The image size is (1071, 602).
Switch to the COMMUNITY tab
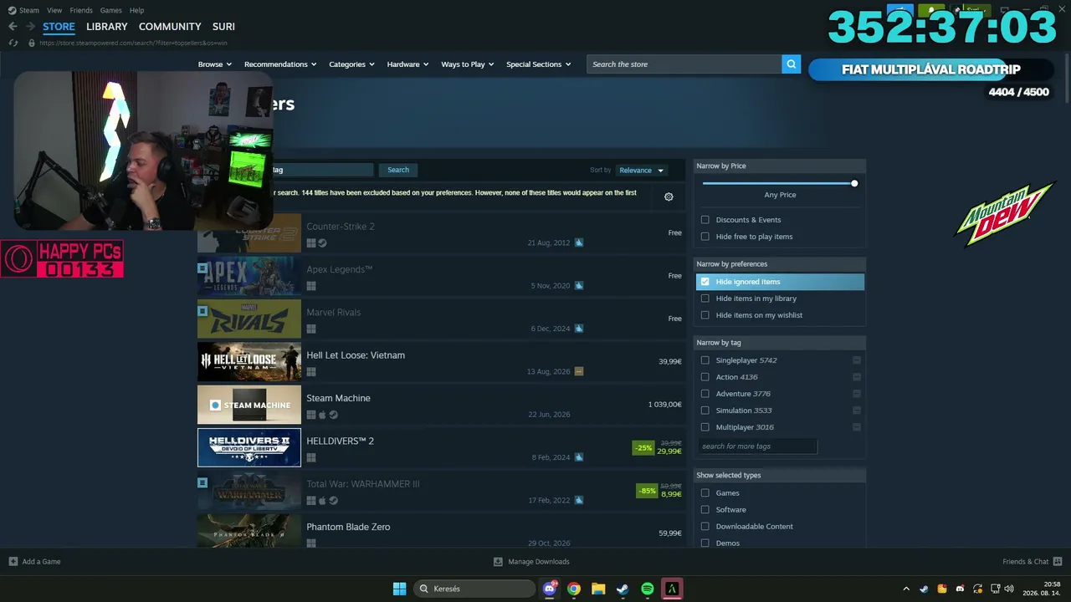coord(170,27)
